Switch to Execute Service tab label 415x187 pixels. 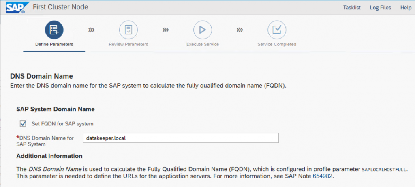pos(203,44)
